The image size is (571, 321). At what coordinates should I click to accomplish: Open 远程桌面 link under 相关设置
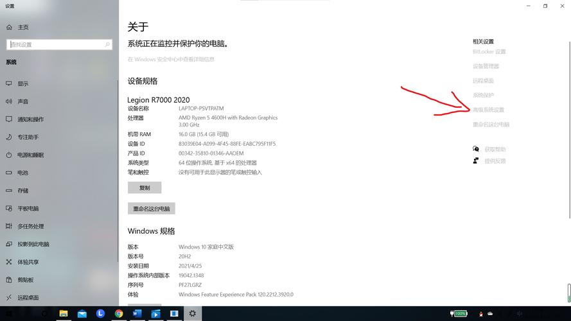click(x=483, y=81)
